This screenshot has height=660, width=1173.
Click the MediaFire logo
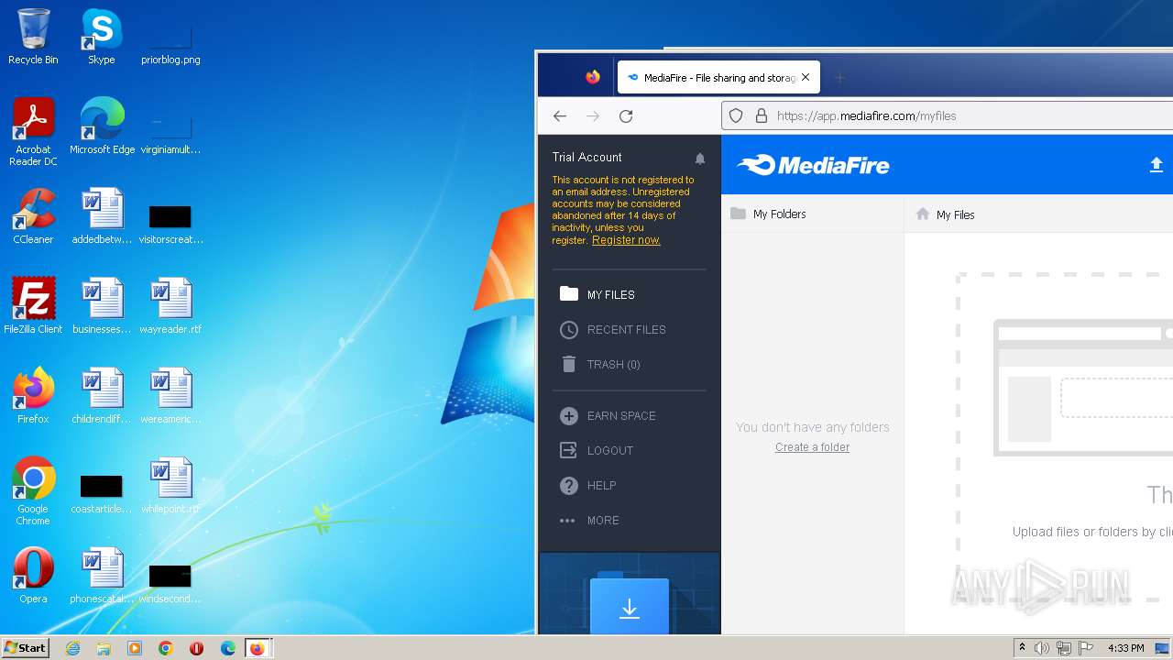coord(813,165)
